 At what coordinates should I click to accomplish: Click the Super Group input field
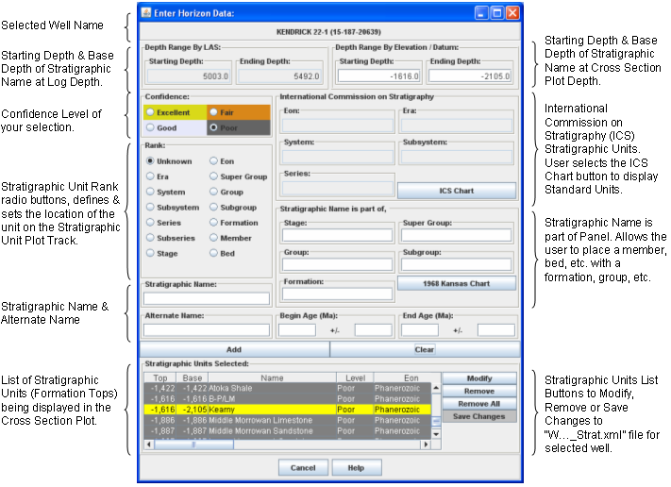click(x=456, y=235)
